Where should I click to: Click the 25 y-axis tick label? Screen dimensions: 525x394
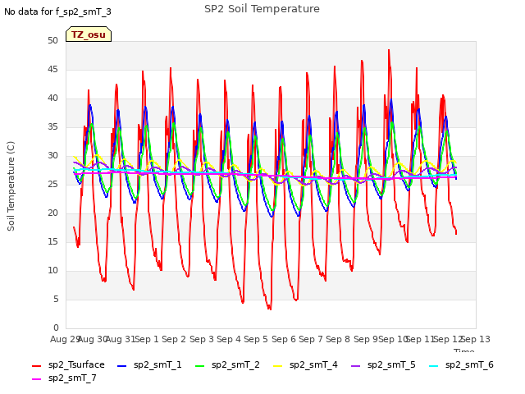(x=52, y=184)
